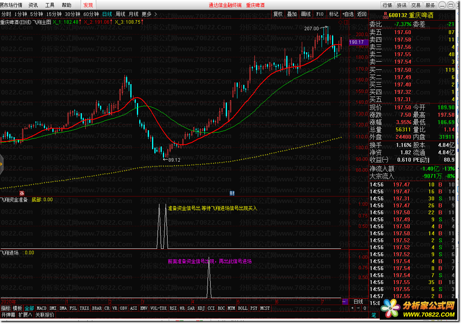Select the 30分钟 timeframe
462x324 pixels.
click(x=73, y=14)
